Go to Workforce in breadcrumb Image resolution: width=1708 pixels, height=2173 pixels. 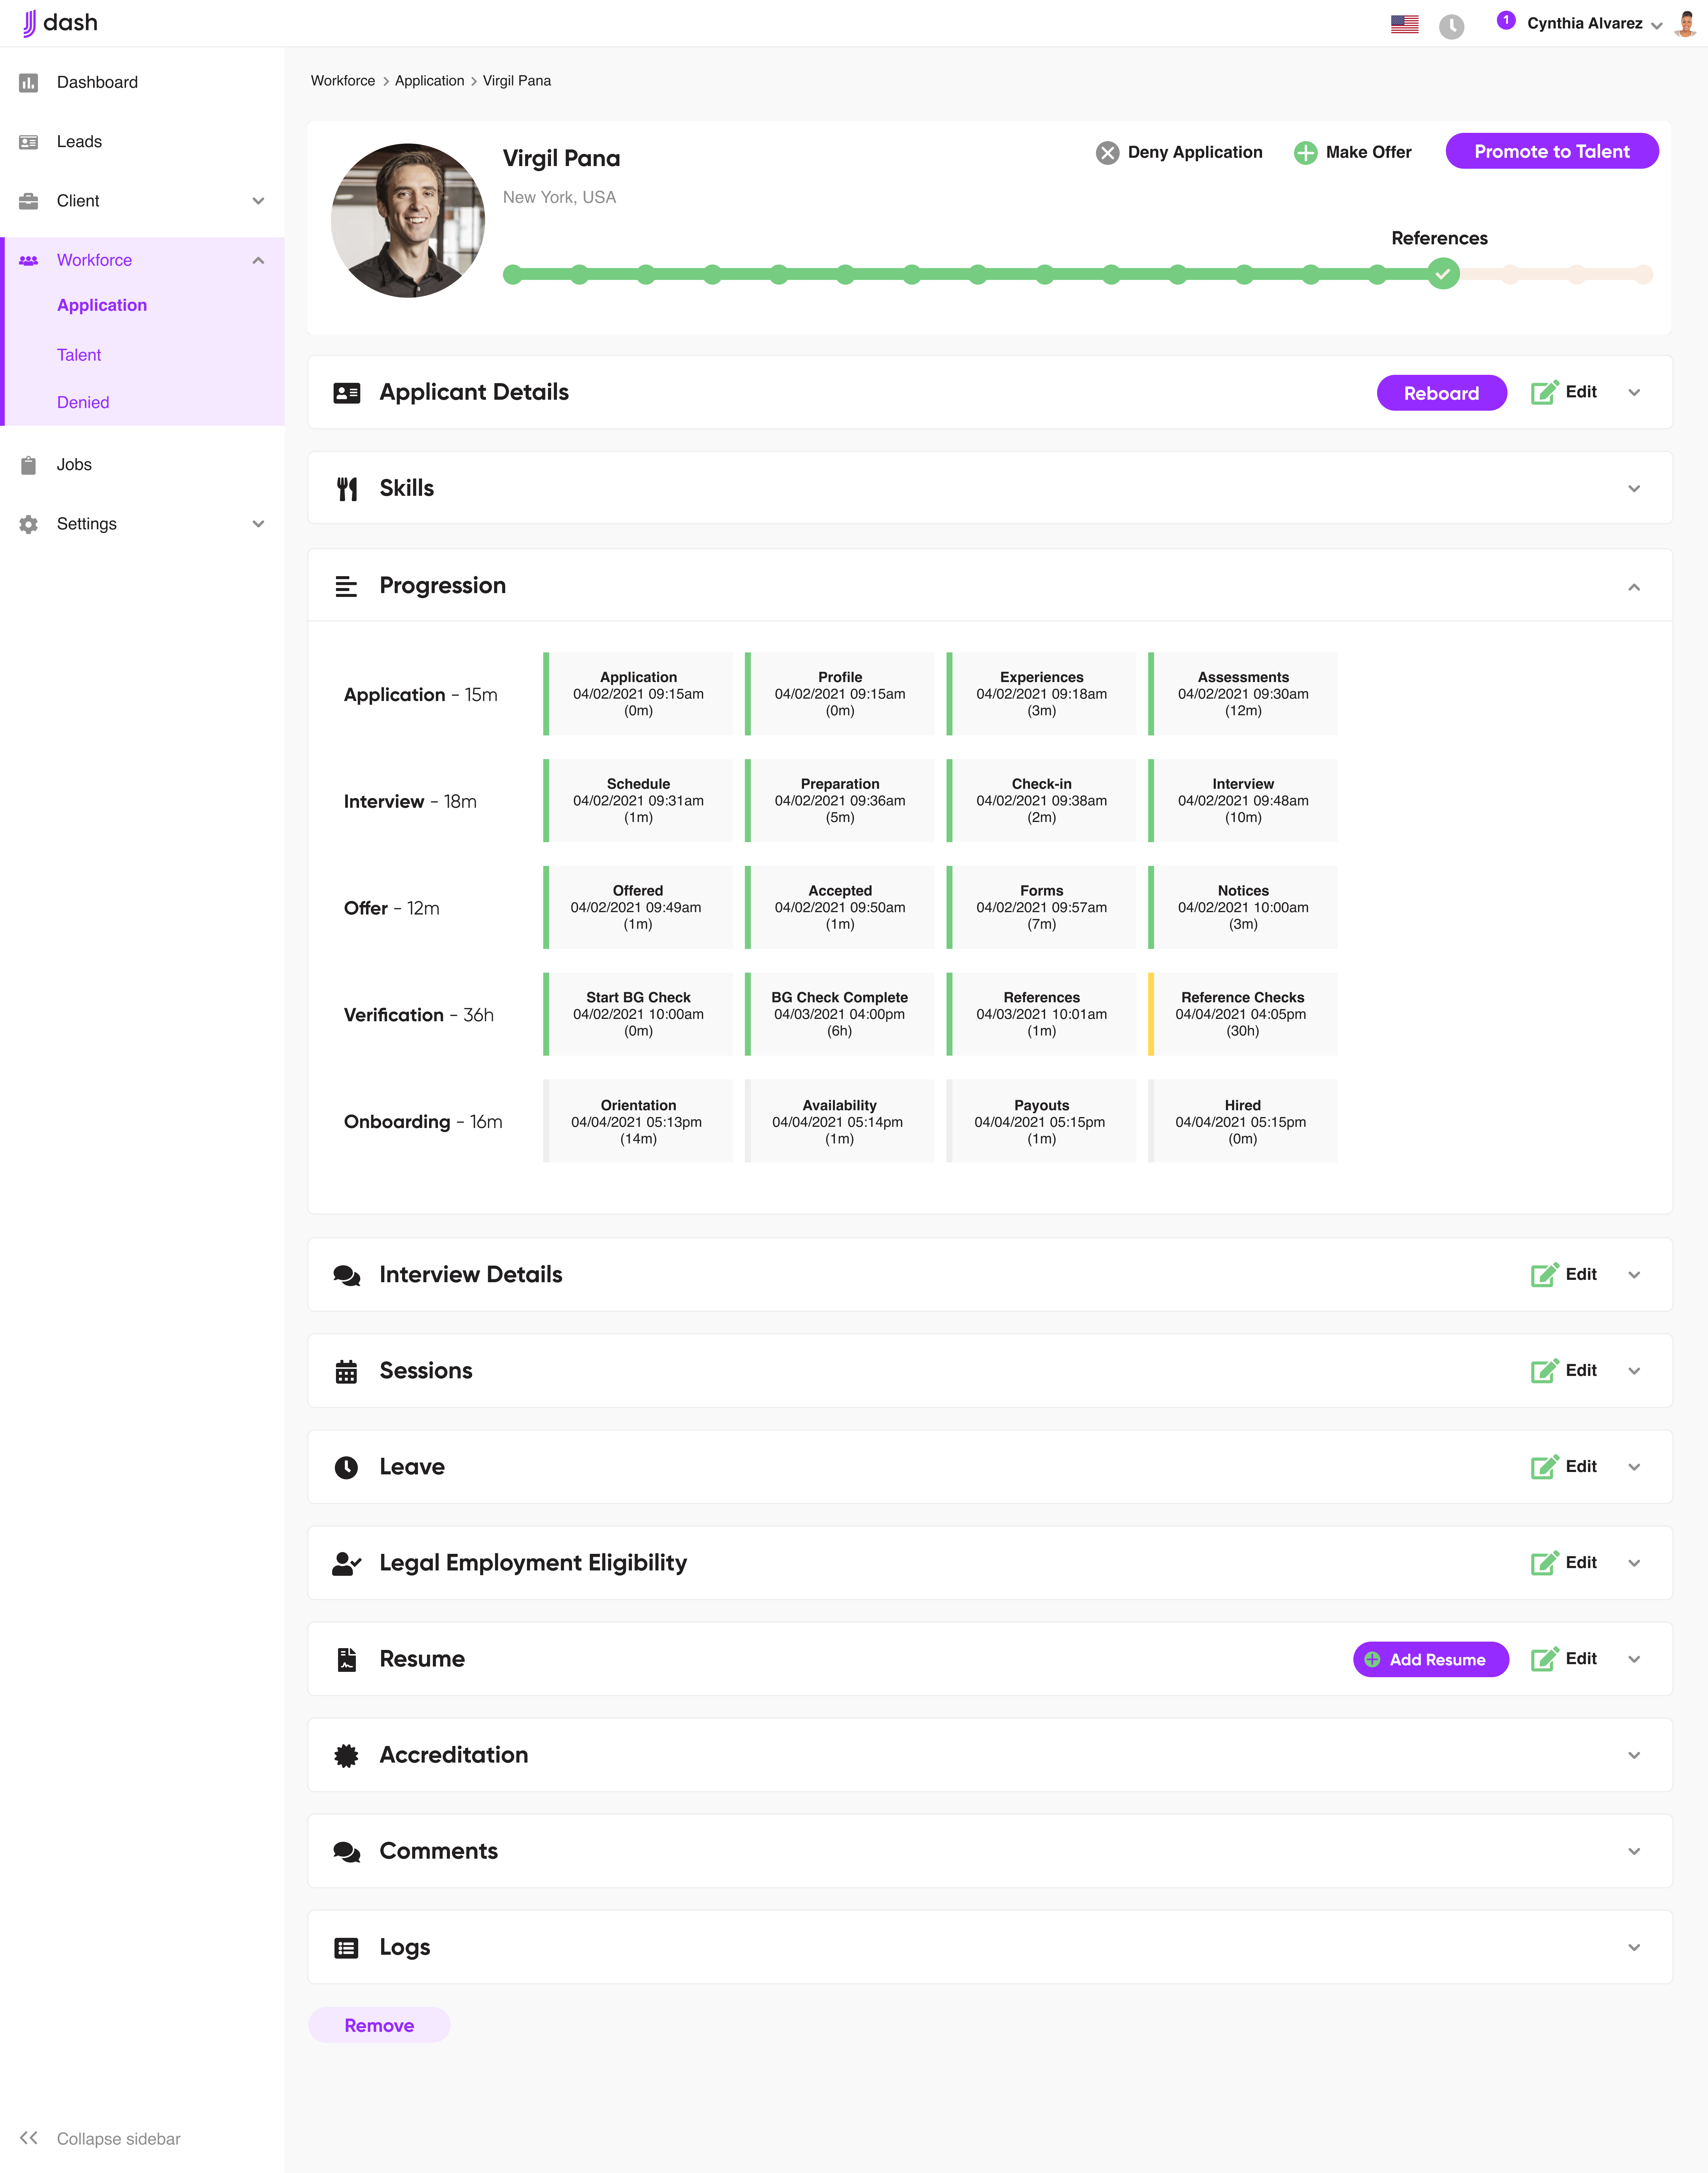coord(343,81)
